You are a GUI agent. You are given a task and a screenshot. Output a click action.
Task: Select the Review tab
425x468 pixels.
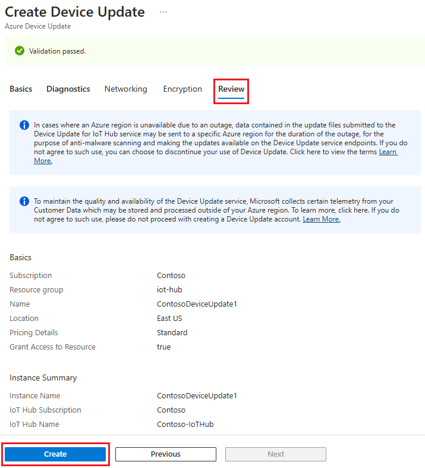(231, 89)
